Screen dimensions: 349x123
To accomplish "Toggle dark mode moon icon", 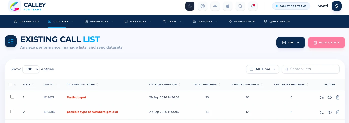I will pyautogui.click(x=190, y=6).
